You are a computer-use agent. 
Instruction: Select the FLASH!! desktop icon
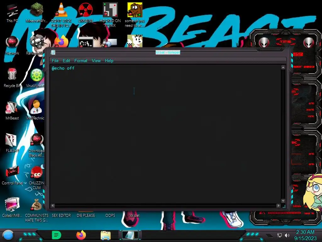coord(12,143)
